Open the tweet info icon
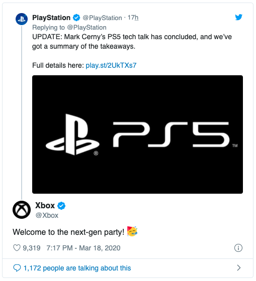This screenshot has width=256, height=281. click(238, 248)
